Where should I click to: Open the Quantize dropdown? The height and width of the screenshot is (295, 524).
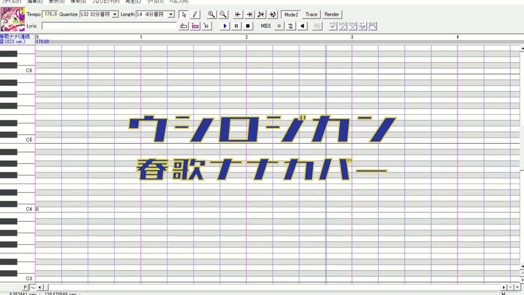(x=115, y=14)
